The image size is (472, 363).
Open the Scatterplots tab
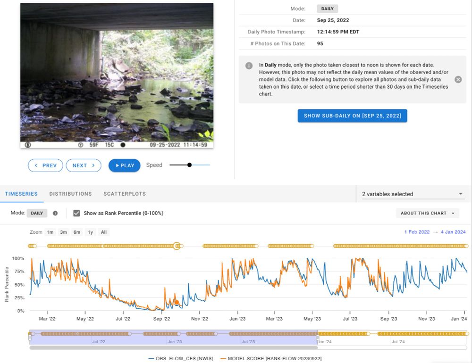click(x=125, y=194)
